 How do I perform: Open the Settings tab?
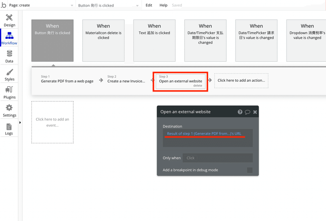[x=9, y=111]
